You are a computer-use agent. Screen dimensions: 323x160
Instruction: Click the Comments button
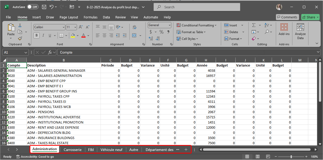pyautogui.click(x=287, y=17)
